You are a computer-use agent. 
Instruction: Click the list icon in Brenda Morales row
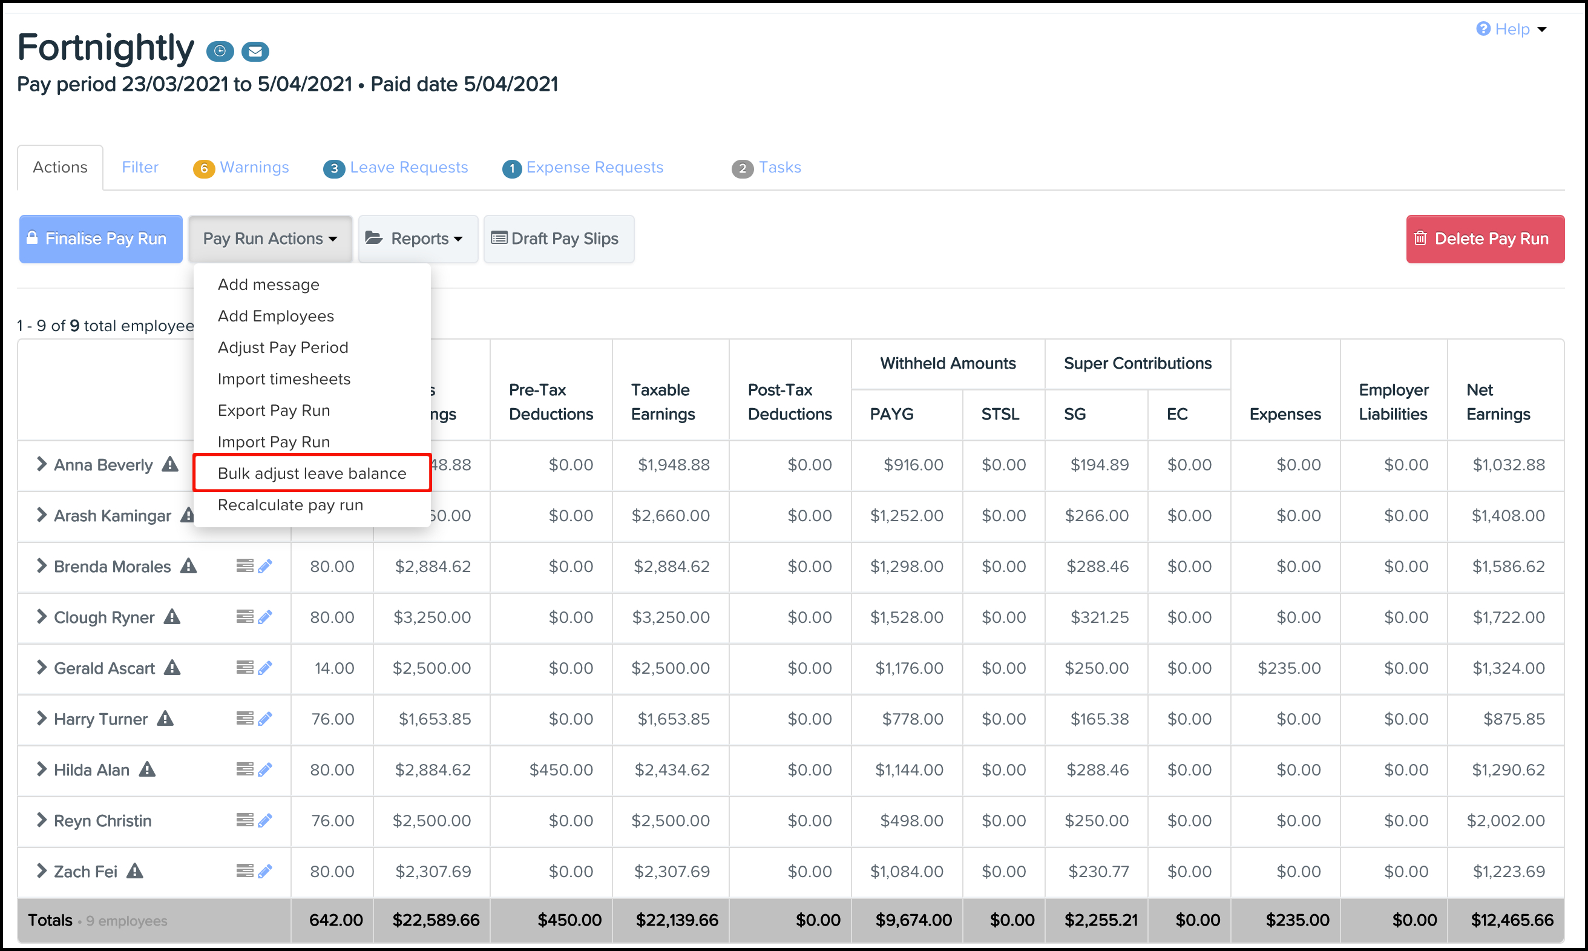pos(244,566)
